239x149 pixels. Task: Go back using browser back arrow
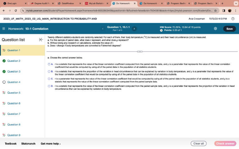4,11
